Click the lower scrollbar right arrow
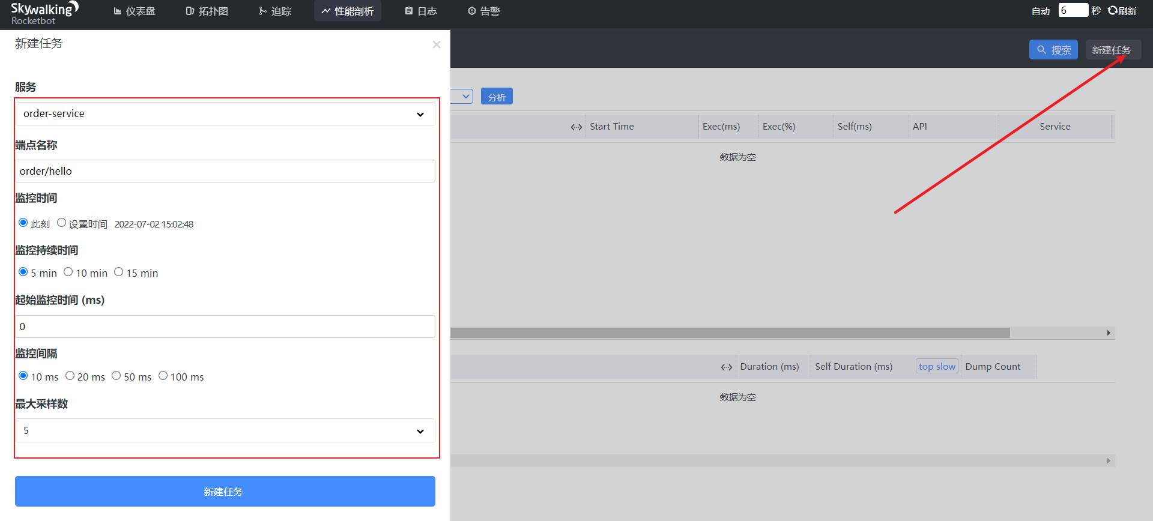Image resolution: width=1153 pixels, height=521 pixels. tap(1109, 460)
